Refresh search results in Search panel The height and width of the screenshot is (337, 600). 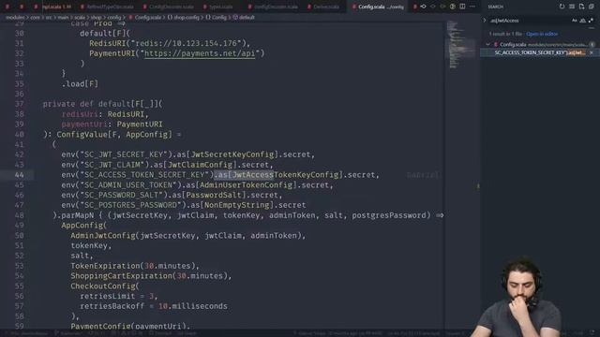pyautogui.click(x=562, y=7)
